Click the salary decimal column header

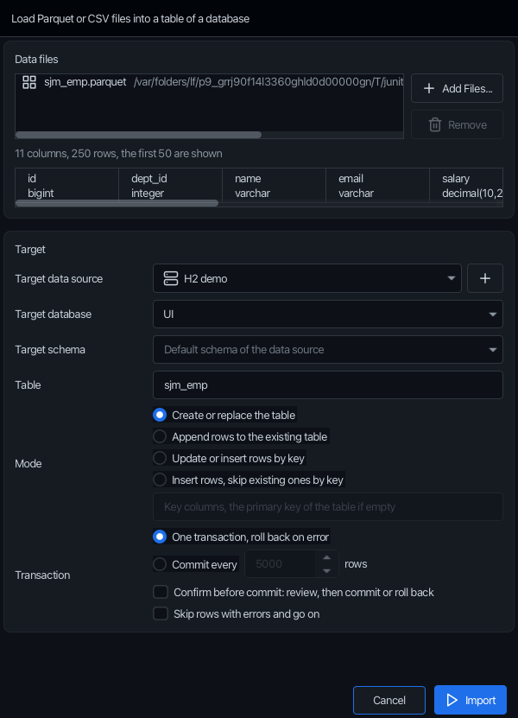(x=466, y=186)
